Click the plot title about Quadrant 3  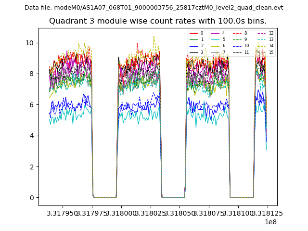pyautogui.click(x=157, y=21)
